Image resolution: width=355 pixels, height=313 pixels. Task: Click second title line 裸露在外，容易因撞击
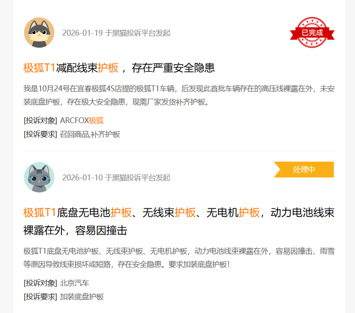(75, 230)
